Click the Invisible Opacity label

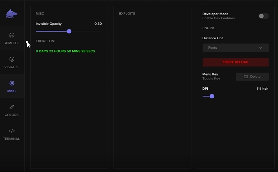pyautogui.click(x=49, y=24)
